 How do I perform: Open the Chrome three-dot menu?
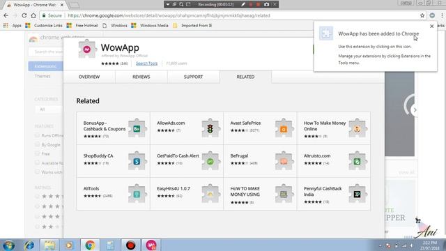pos(442,15)
